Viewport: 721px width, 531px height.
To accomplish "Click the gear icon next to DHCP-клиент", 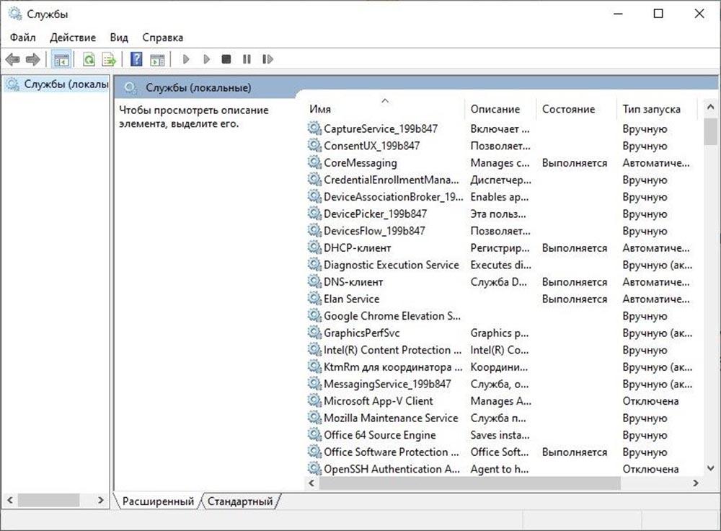I will 314,247.
